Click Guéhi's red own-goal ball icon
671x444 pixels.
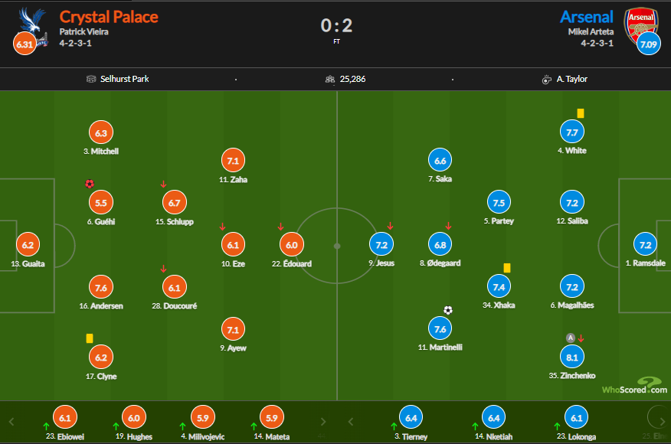tap(90, 184)
